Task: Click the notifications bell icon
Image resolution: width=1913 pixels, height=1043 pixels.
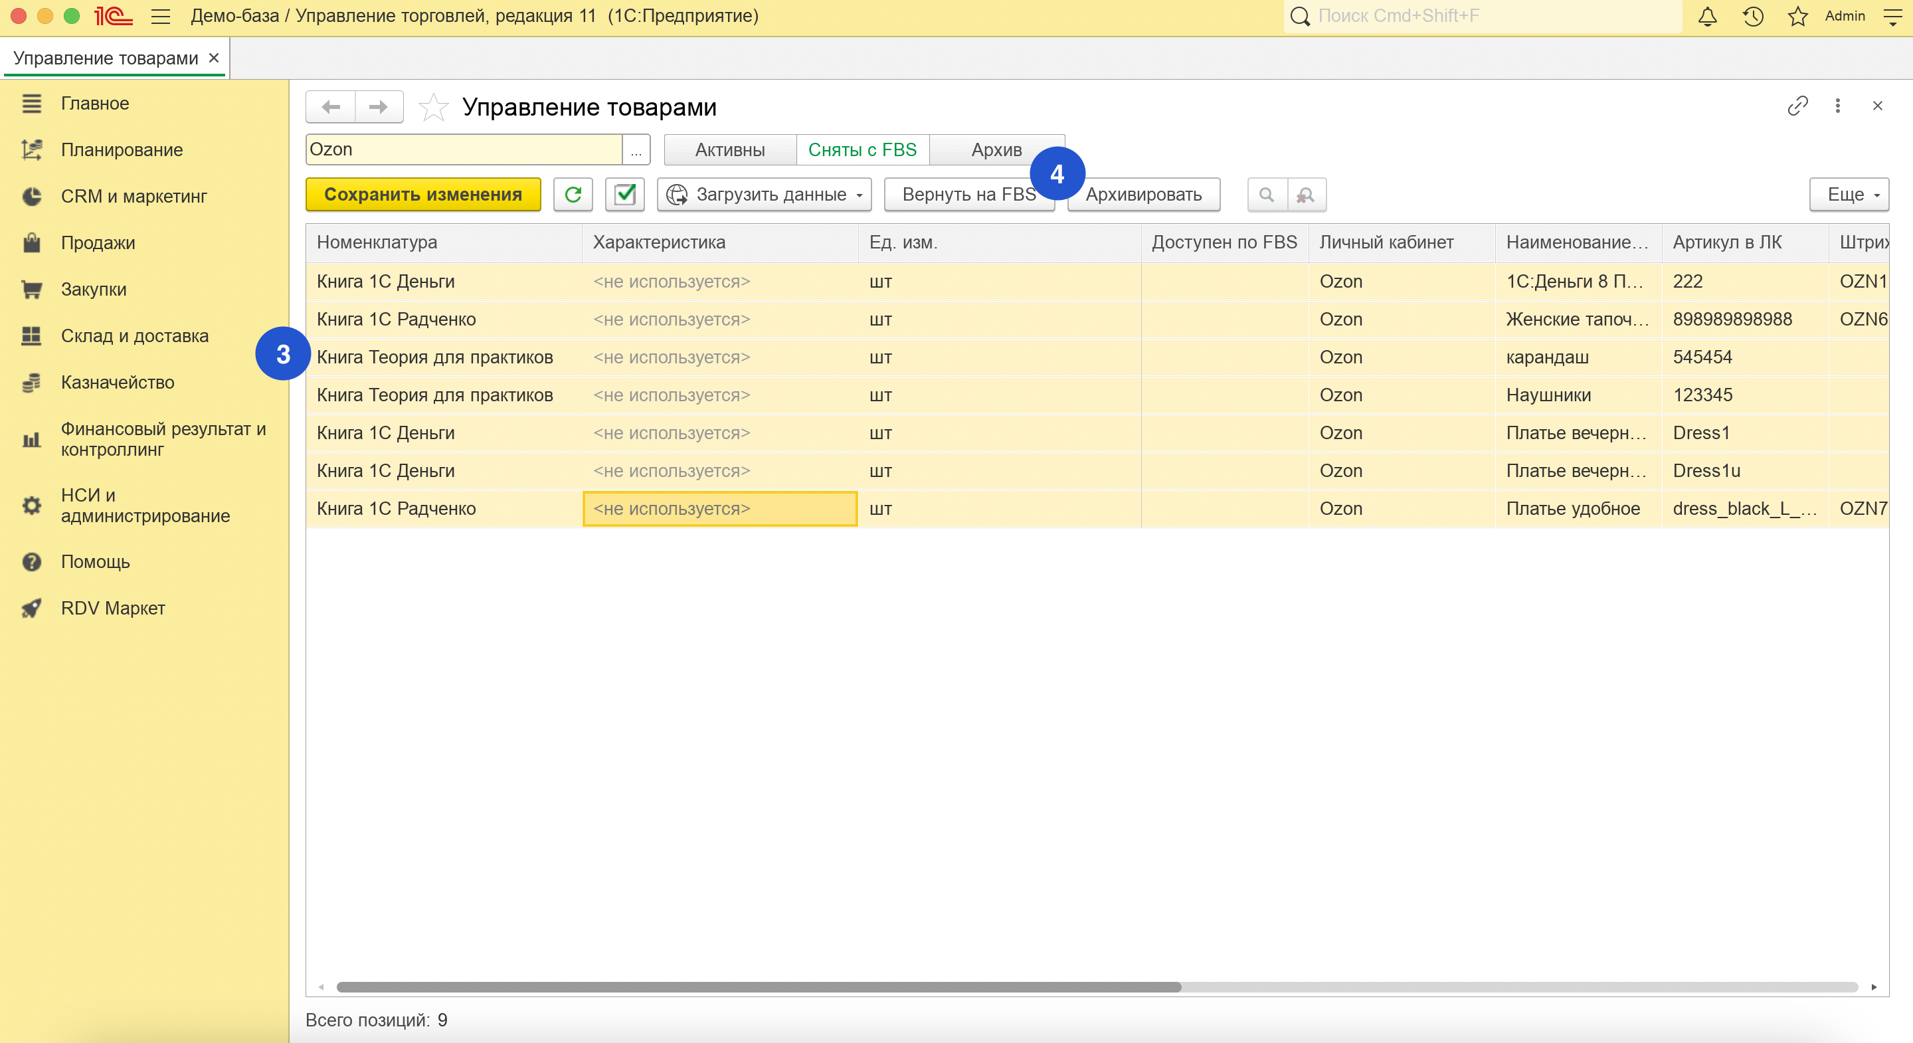Action: 1707,17
